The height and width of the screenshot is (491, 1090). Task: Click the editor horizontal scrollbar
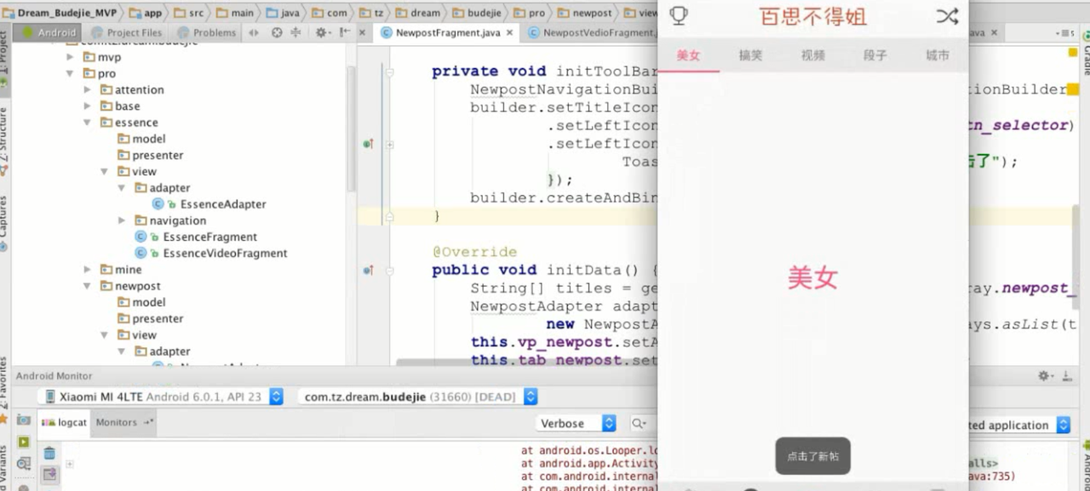[525, 363]
